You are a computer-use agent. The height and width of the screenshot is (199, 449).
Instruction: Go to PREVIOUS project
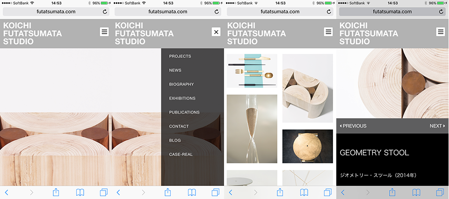353,126
